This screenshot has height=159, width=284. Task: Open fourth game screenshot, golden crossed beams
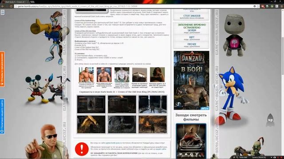[x=91, y=125]
